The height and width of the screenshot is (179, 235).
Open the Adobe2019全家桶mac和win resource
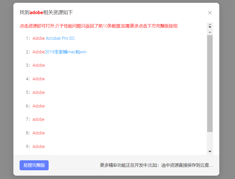tap(59, 52)
